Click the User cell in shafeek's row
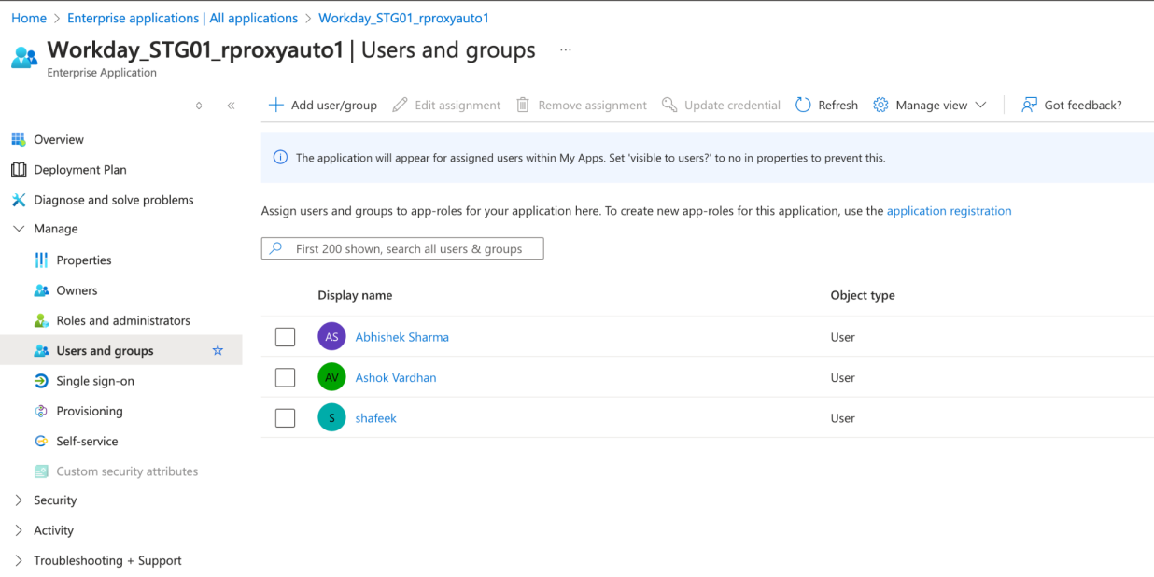Screen dimensions: 1154x577 (x=843, y=418)
